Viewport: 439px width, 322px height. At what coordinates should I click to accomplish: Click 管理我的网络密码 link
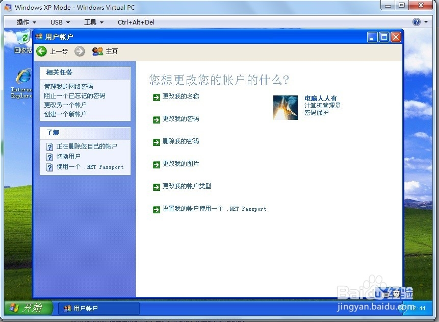(x=68, y=86)
